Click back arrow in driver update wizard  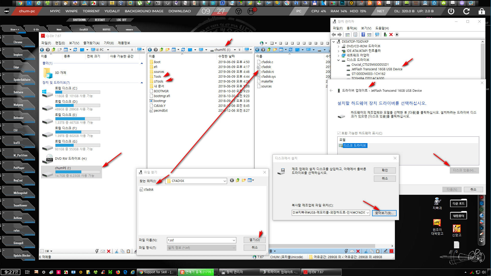(x=331, y=90)
